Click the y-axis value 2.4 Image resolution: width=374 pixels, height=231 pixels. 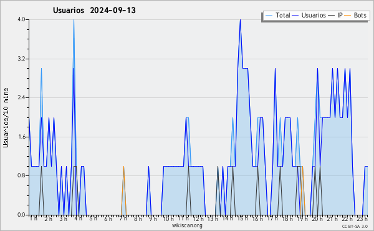[x=21, y=97]
